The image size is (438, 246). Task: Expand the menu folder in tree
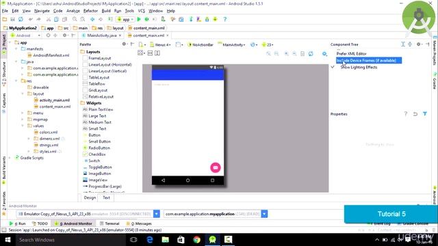(x=23, y=113)
